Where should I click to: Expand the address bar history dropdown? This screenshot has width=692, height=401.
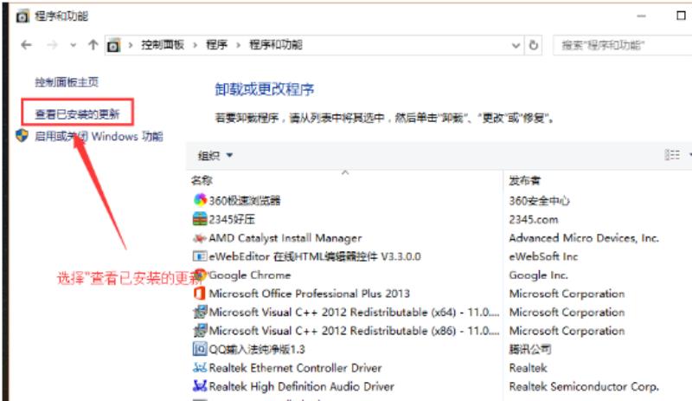coord(515,45)
